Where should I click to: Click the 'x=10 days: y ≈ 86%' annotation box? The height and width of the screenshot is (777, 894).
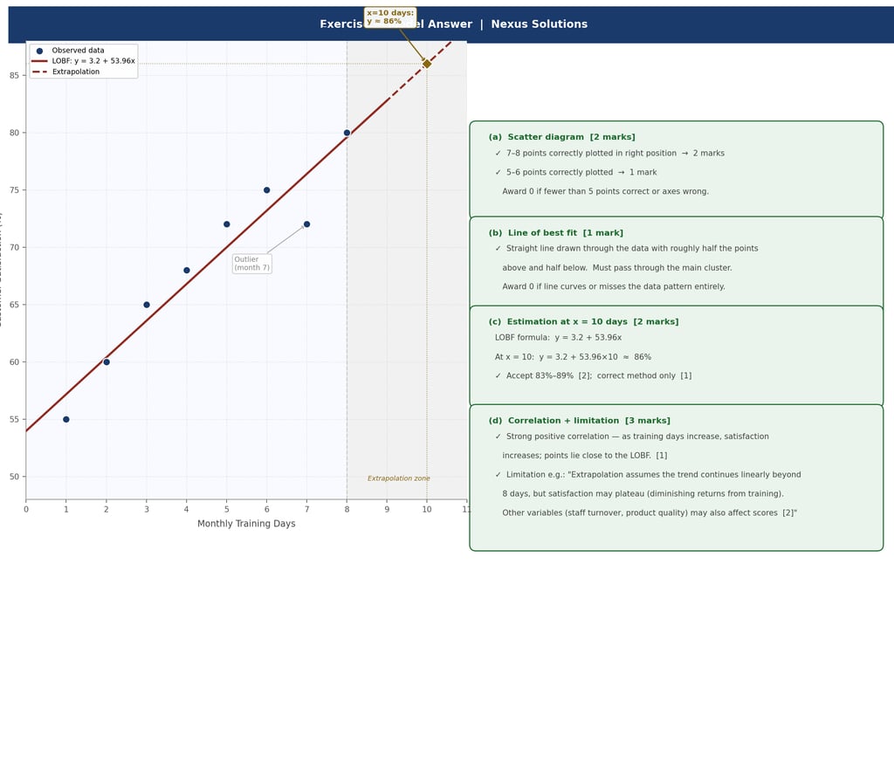390,17
